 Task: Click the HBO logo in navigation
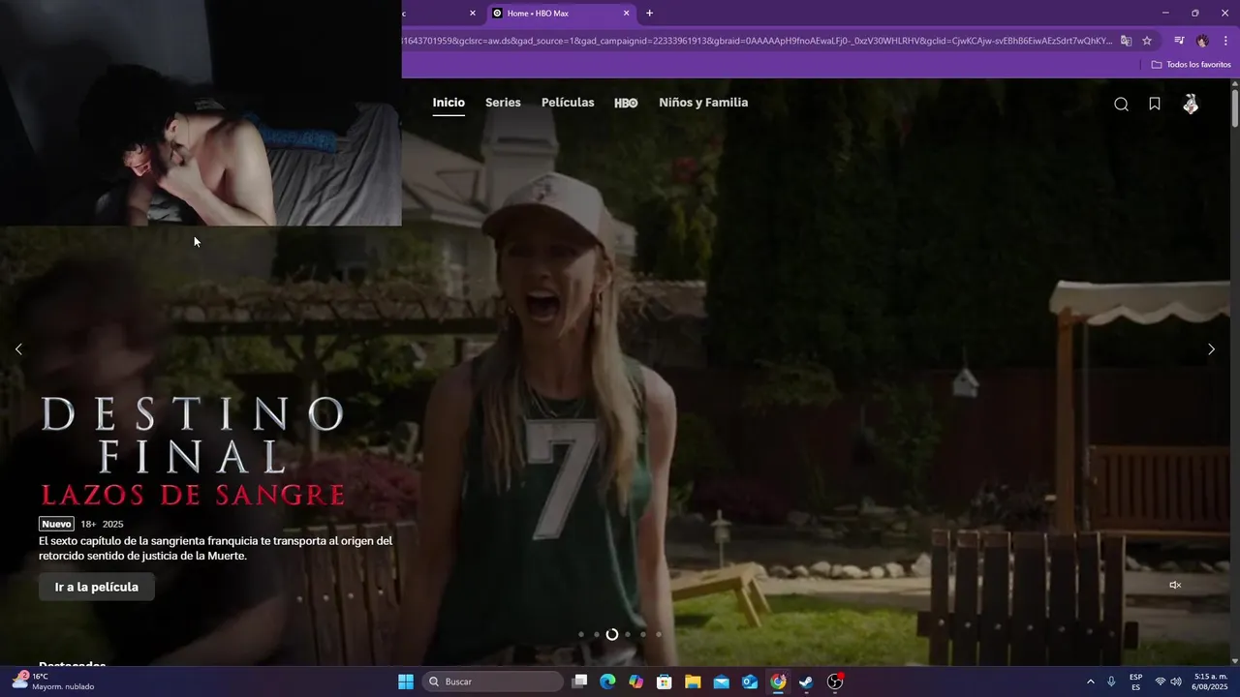coord(626,103)
